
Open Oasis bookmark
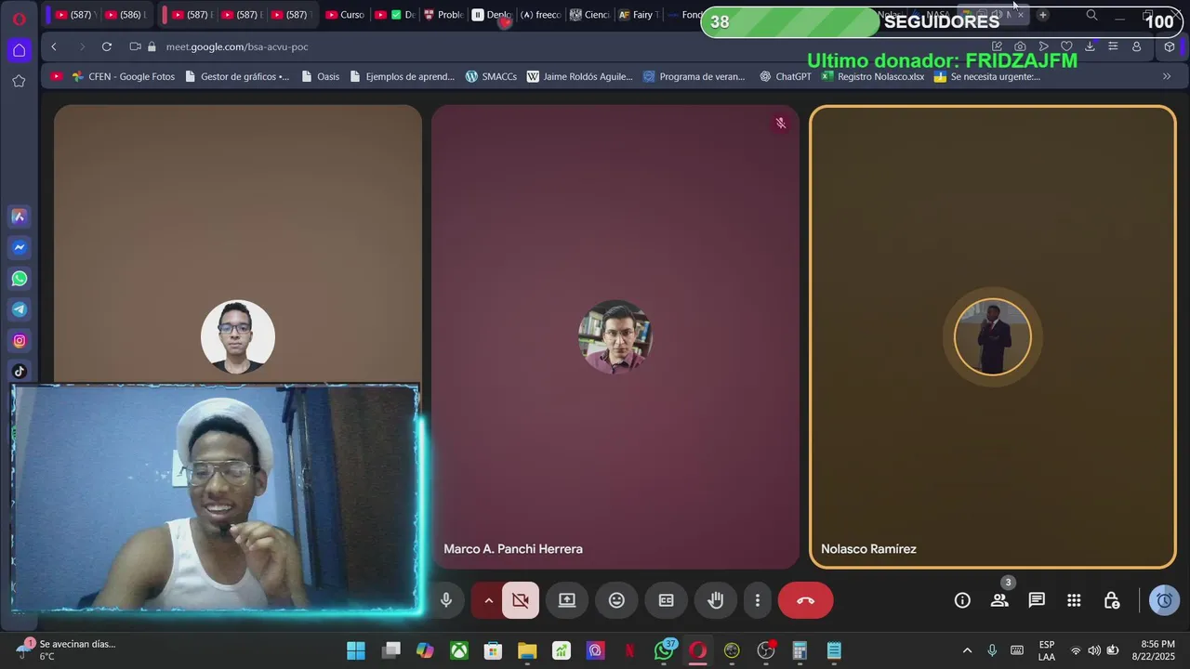[320, 77]
